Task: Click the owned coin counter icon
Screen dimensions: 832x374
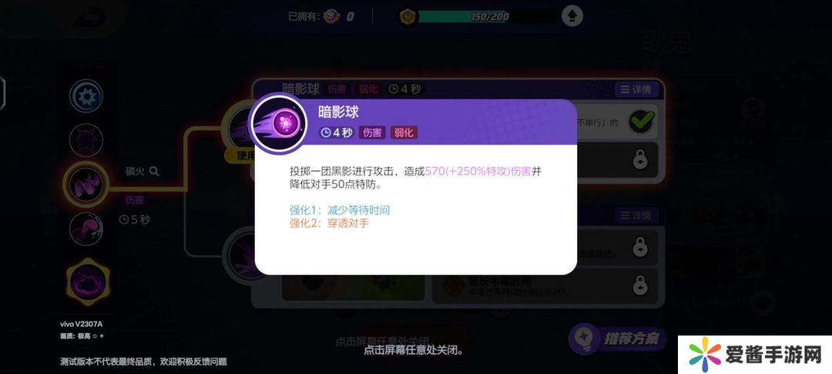Action: 331,16
